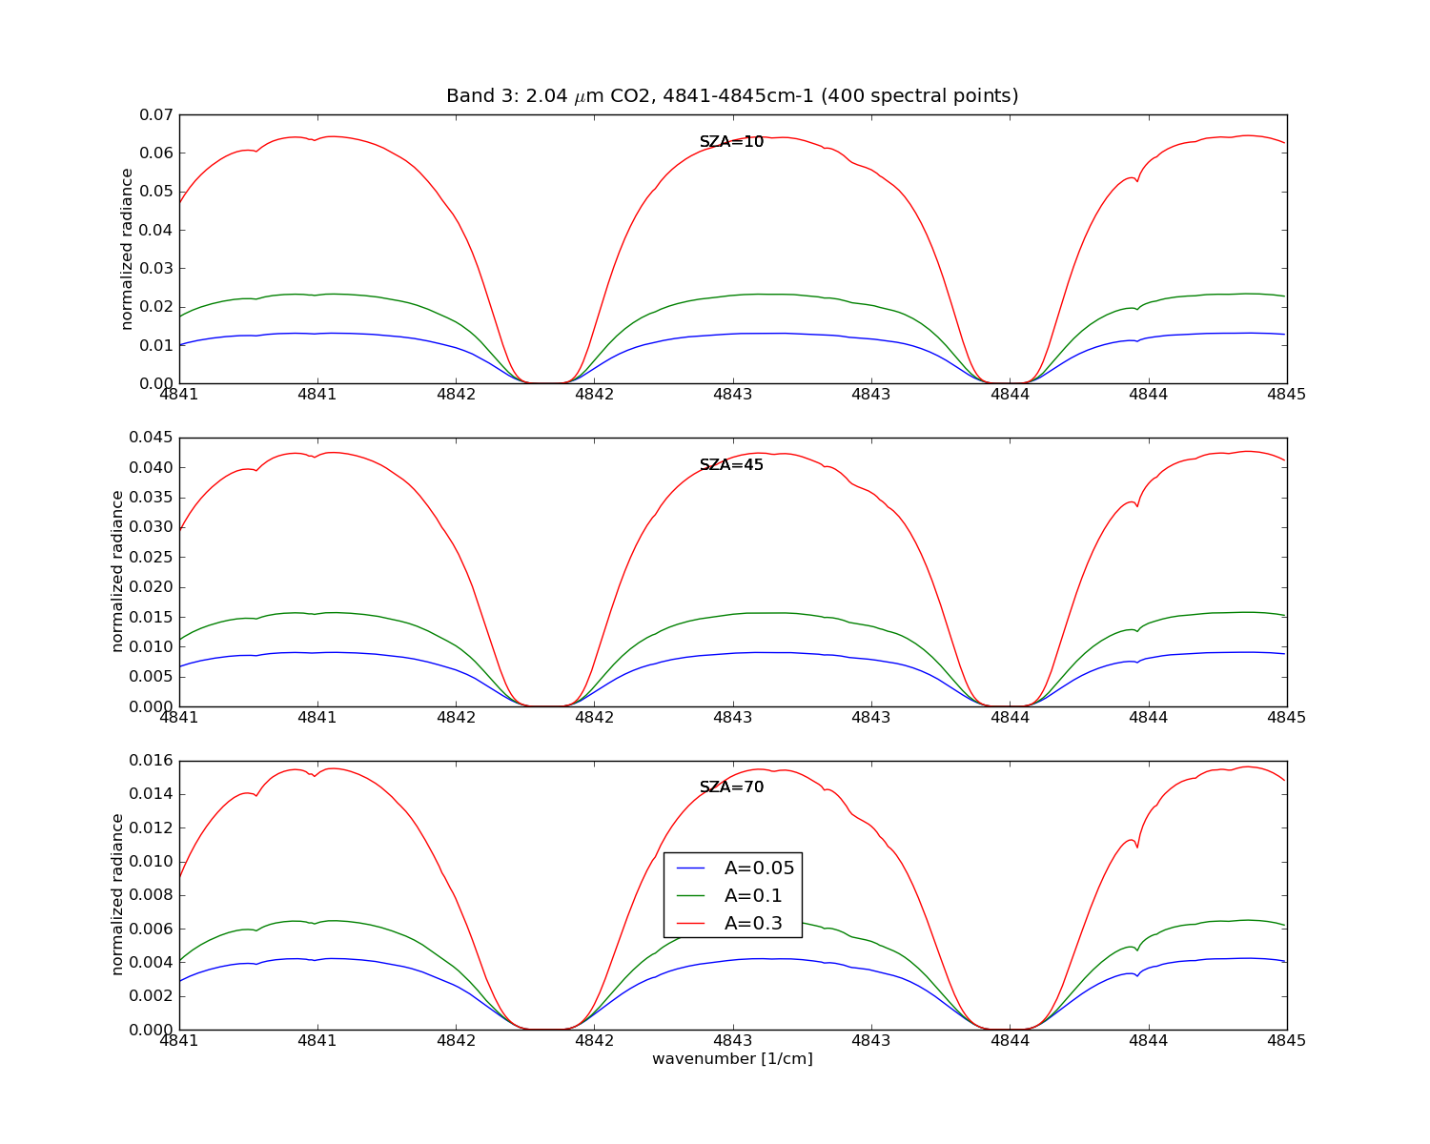Viewport: 1430px width, 1144px height.
Task: Click the 0.016 y-axis tick label
Action: [x=151, y=761]
